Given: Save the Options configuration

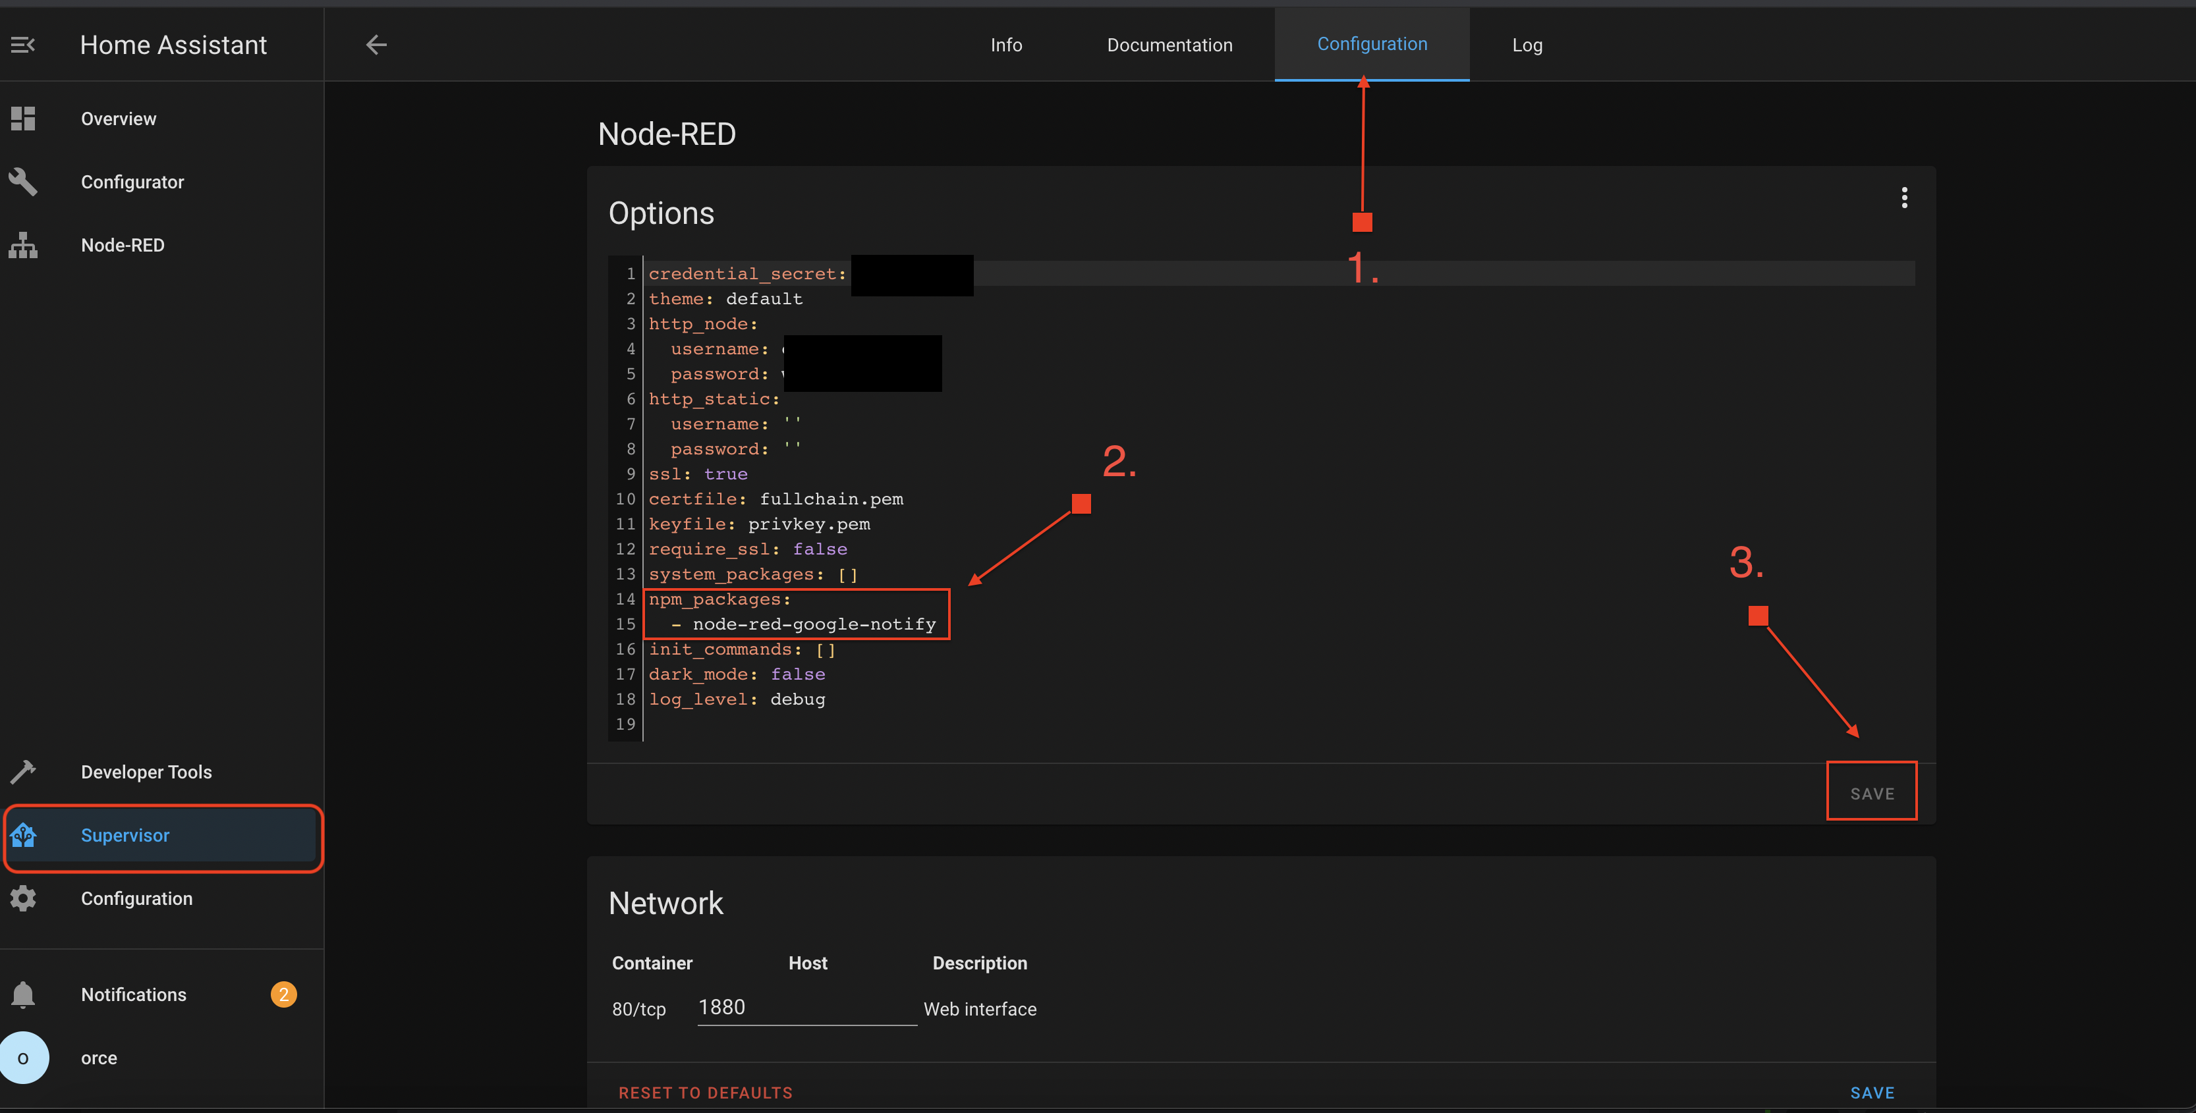Looking at the screenshot, I should 1871,794.
